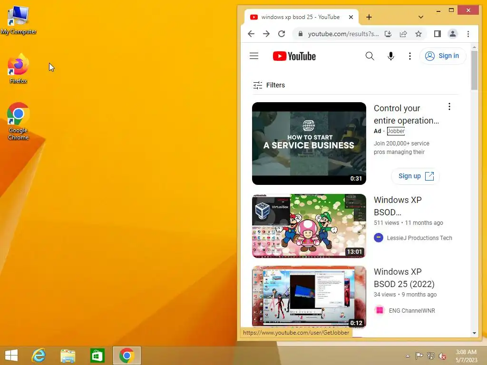The width and height of the screenshot is (487, 365).
Task: Open tab search dropdown chevron
Action: [420, 17]
